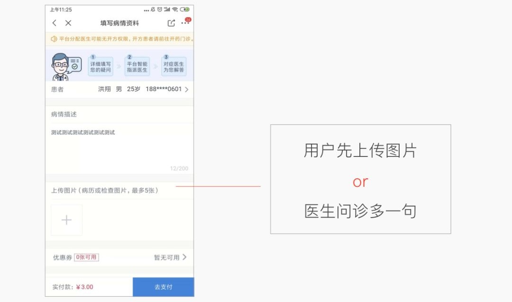Tap the 病情描述 section heading

point(64,114)
